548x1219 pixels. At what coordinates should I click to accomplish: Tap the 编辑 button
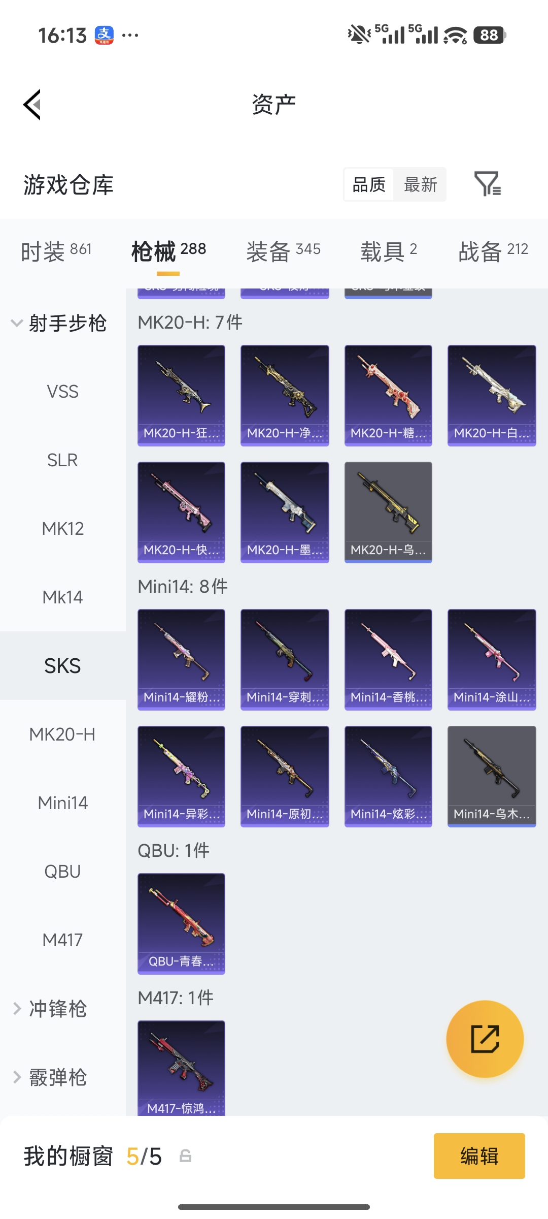point(479,1156)
